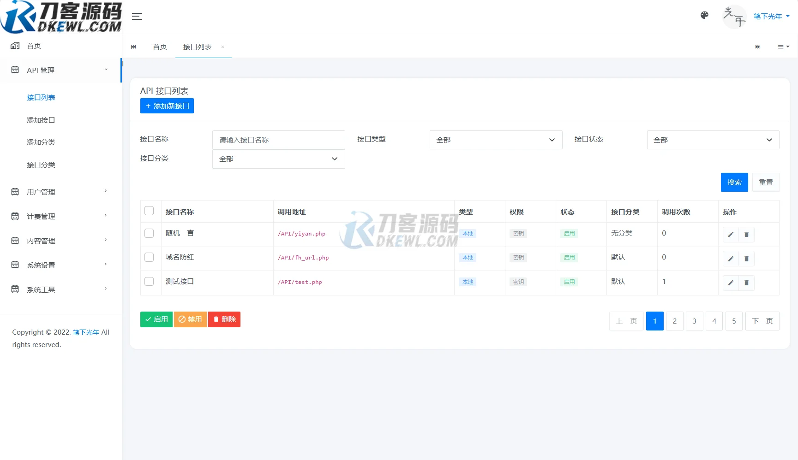
Task: Select all rows with header checkbox
Action: point(149,210)
